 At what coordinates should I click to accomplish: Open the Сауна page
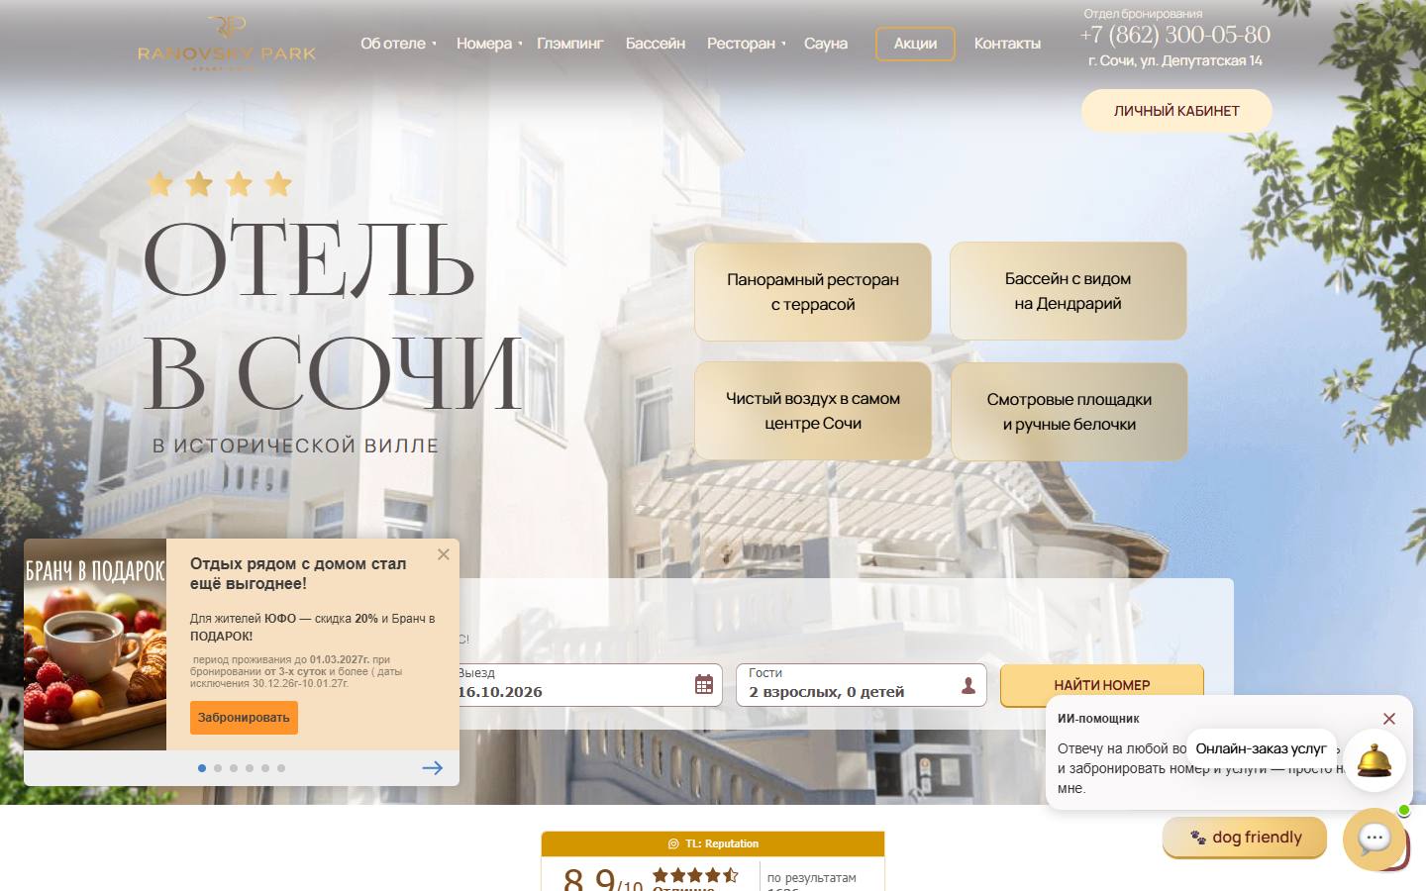coord(826,44)
